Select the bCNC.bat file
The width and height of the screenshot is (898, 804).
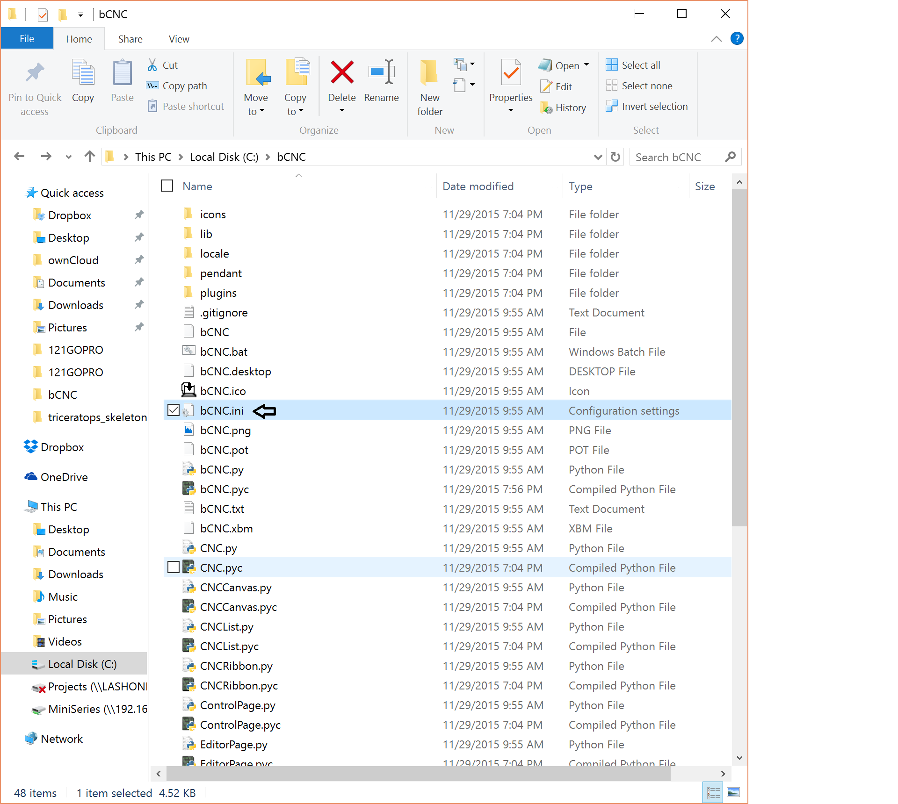click(224, 352)
